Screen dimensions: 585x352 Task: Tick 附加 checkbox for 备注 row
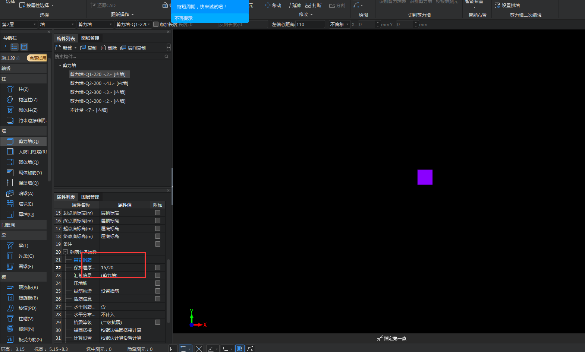point(158,244)
